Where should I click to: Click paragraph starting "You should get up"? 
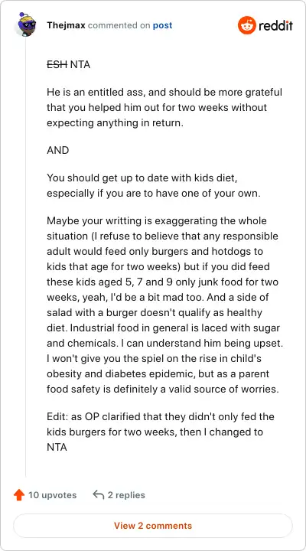tap(154, 186)
